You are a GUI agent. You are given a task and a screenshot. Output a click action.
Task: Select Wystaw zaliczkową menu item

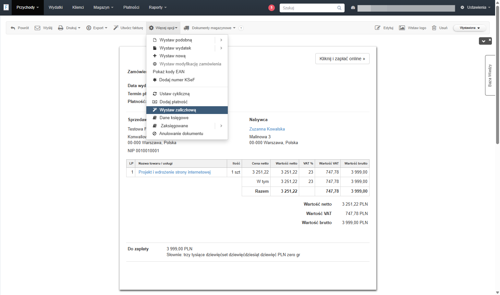[187, 110]
